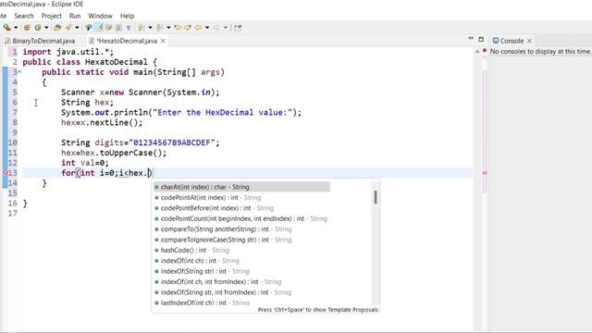
Task: Collapse the main method fold at line 3
Action: pyautogui.click(x=19, y=72)
